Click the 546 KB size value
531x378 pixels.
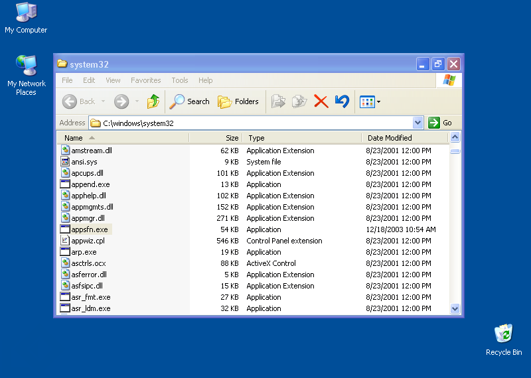coord(228,241)
